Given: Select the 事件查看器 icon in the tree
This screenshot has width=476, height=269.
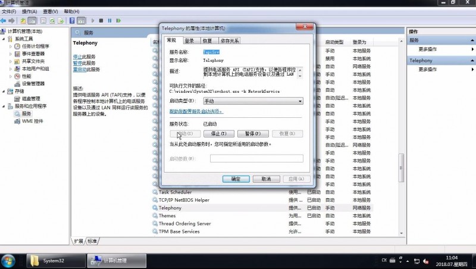Looking at the screenshot, I should [17, 54].
